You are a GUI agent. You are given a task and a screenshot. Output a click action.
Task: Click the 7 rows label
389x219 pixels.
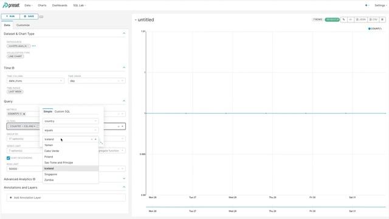point(317,19)
